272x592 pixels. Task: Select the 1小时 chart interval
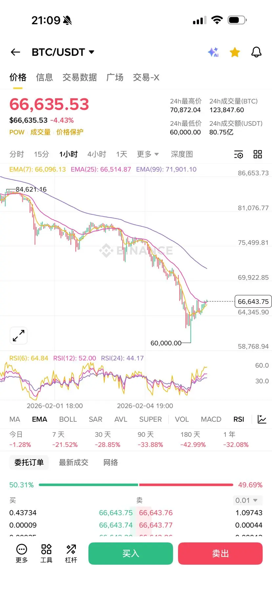click(x=68, y=154)
